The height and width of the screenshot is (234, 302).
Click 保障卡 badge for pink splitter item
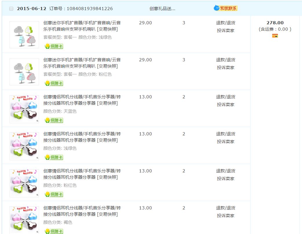tap(54, 194)
